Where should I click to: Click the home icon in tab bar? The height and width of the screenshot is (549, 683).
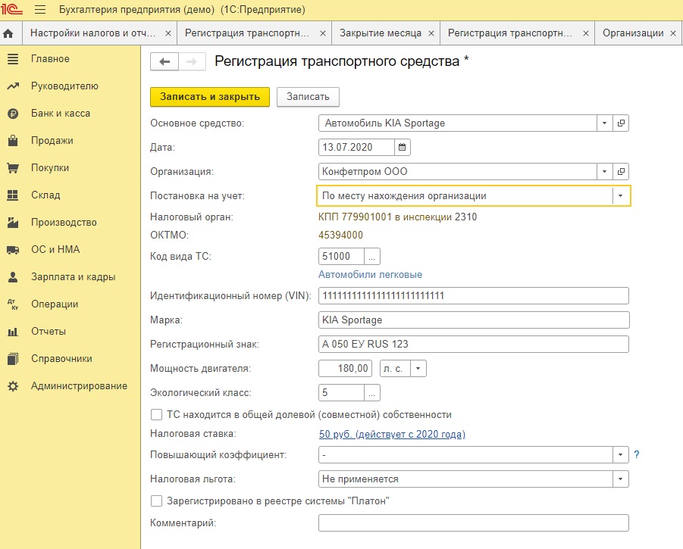tap(9, 33)
